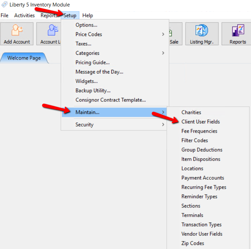This screenshot has width=251, height=249.
Task: Select Zip Codes in the Maintain submenu
Action: coord(208,243)
